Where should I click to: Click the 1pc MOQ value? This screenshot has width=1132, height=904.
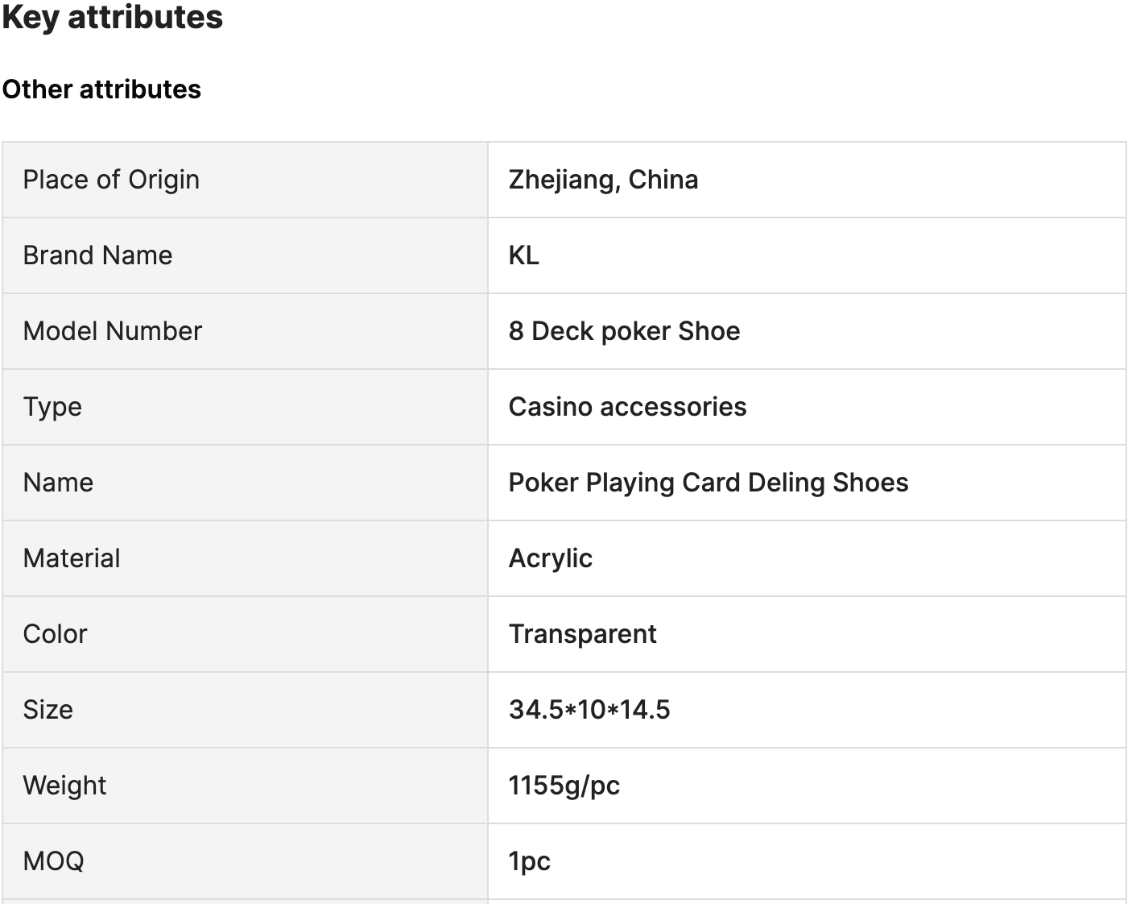[x=529, y=861]
